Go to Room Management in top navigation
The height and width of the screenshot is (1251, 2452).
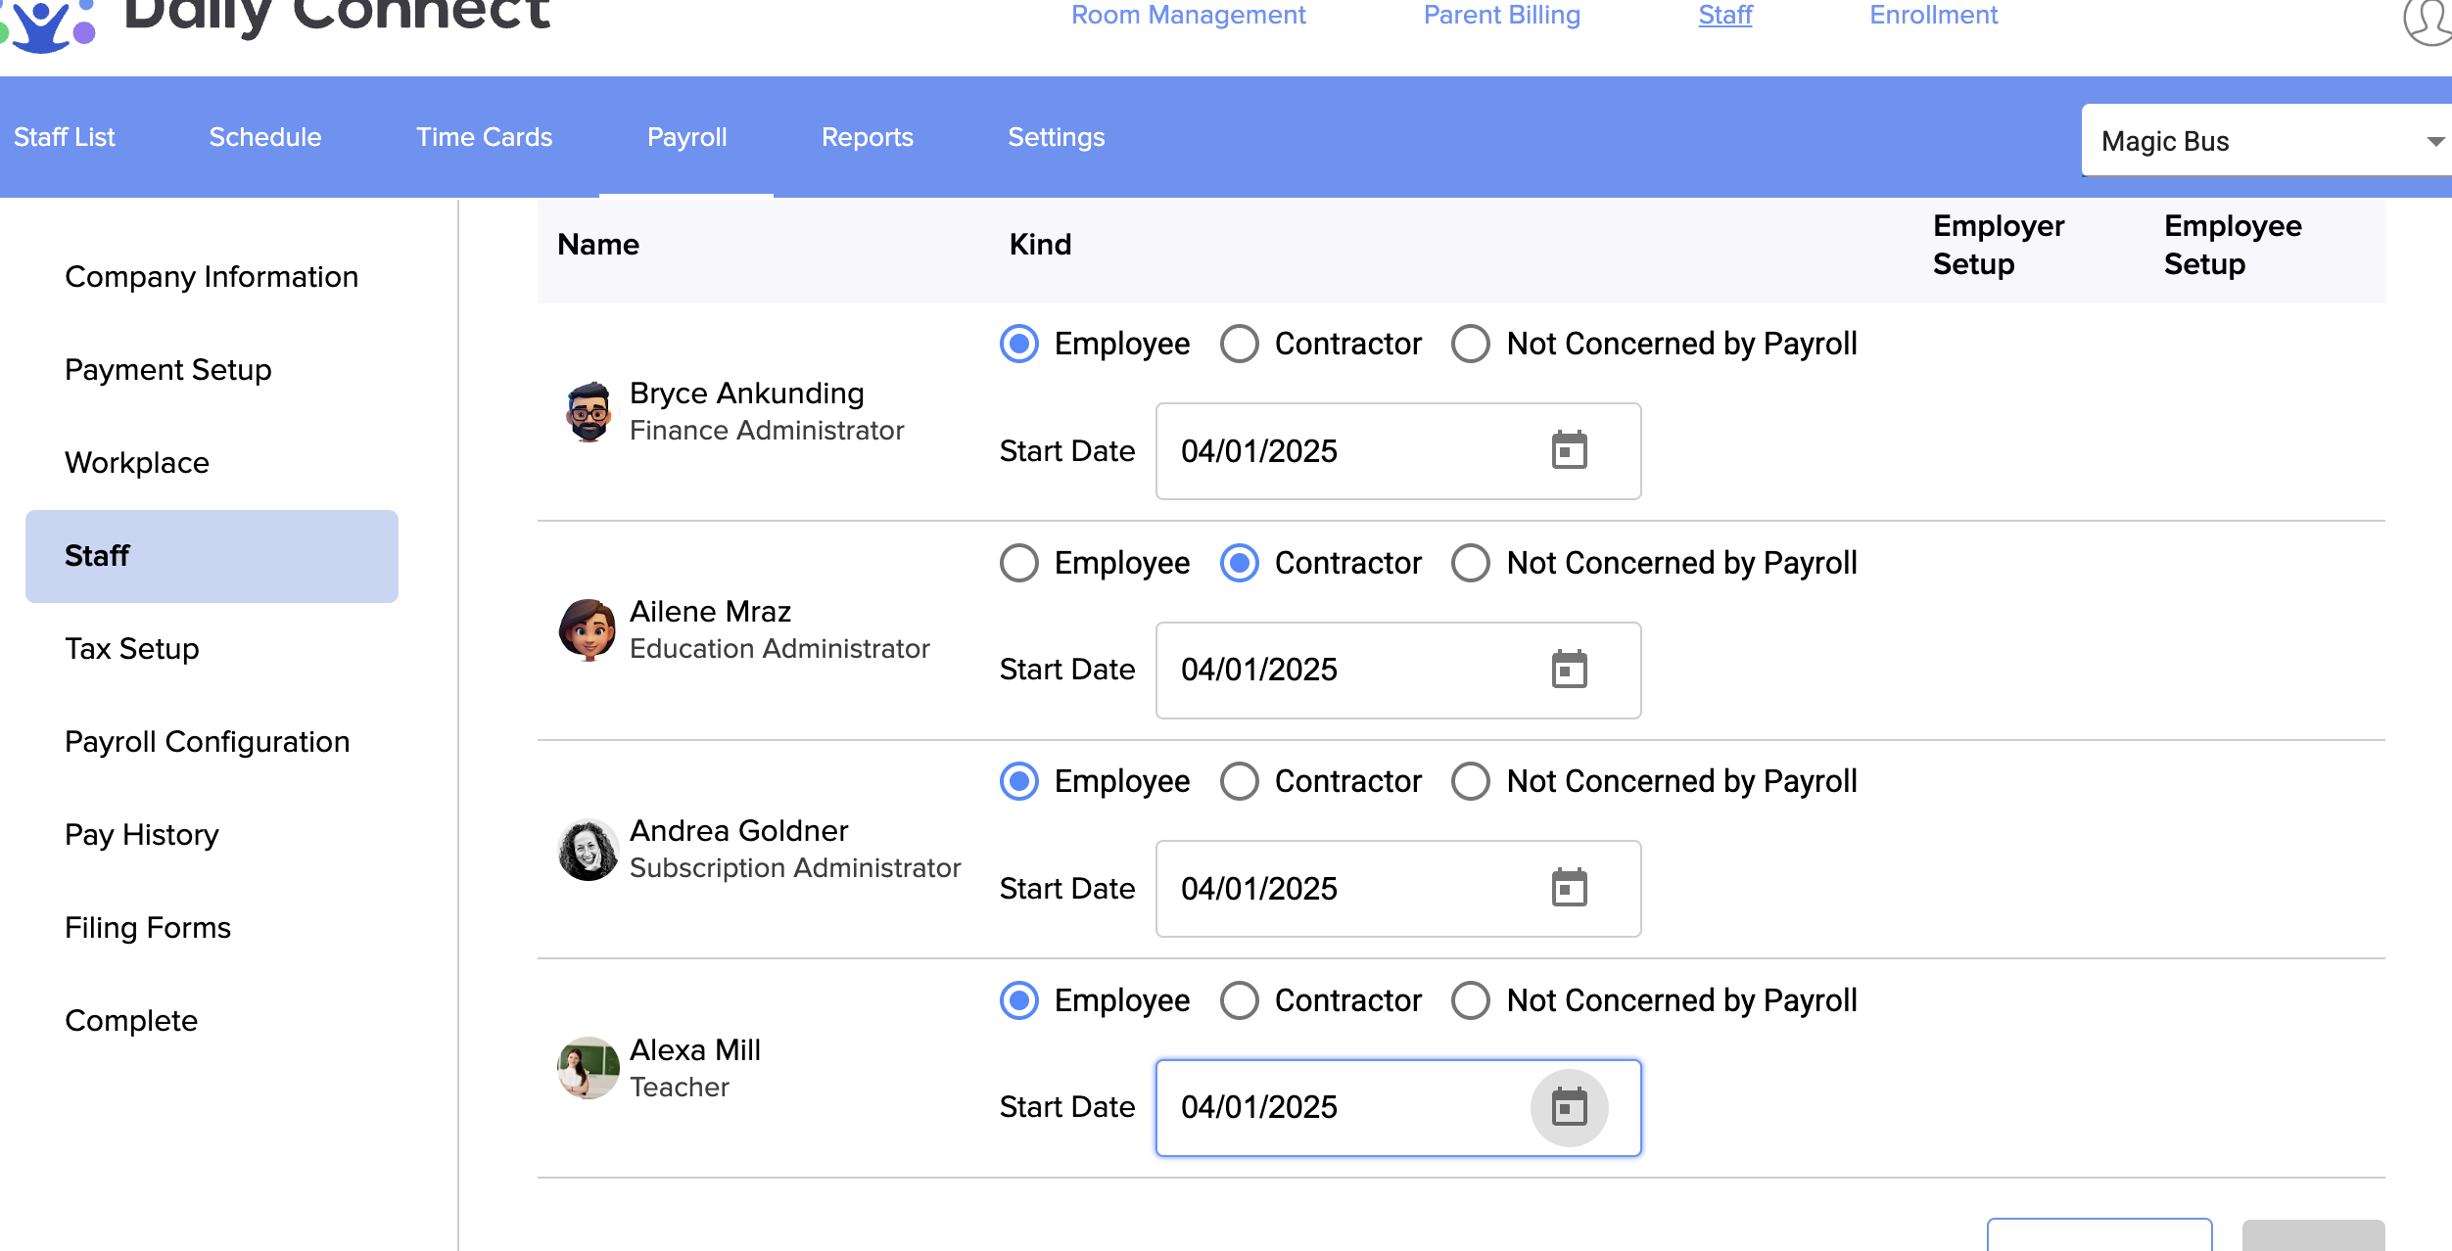pyautogui.click(x=1188, y=16)
